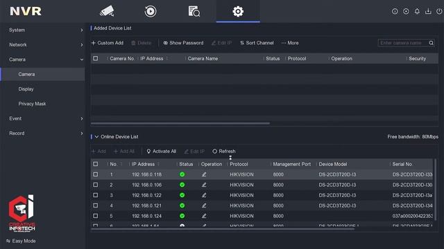Edit device 192.168.0.122 with pencil icon
This screenshot has height=249, width=444.
pyautogui.click(x=204, y=195)
